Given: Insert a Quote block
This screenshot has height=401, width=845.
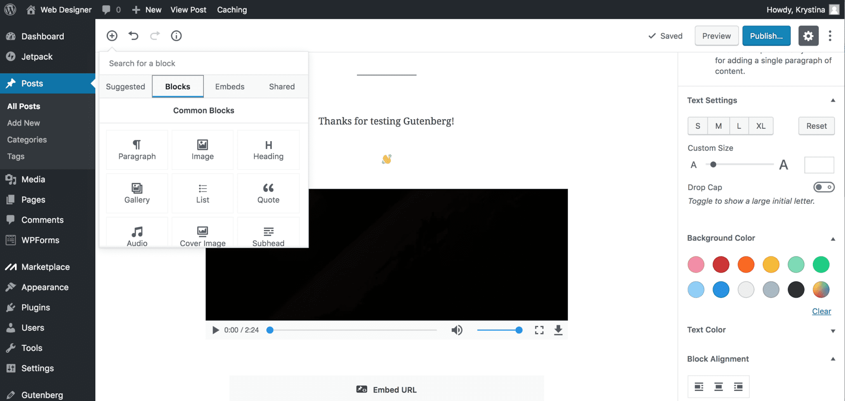Looking at the screenshot, I should click(x=268, y=193).
